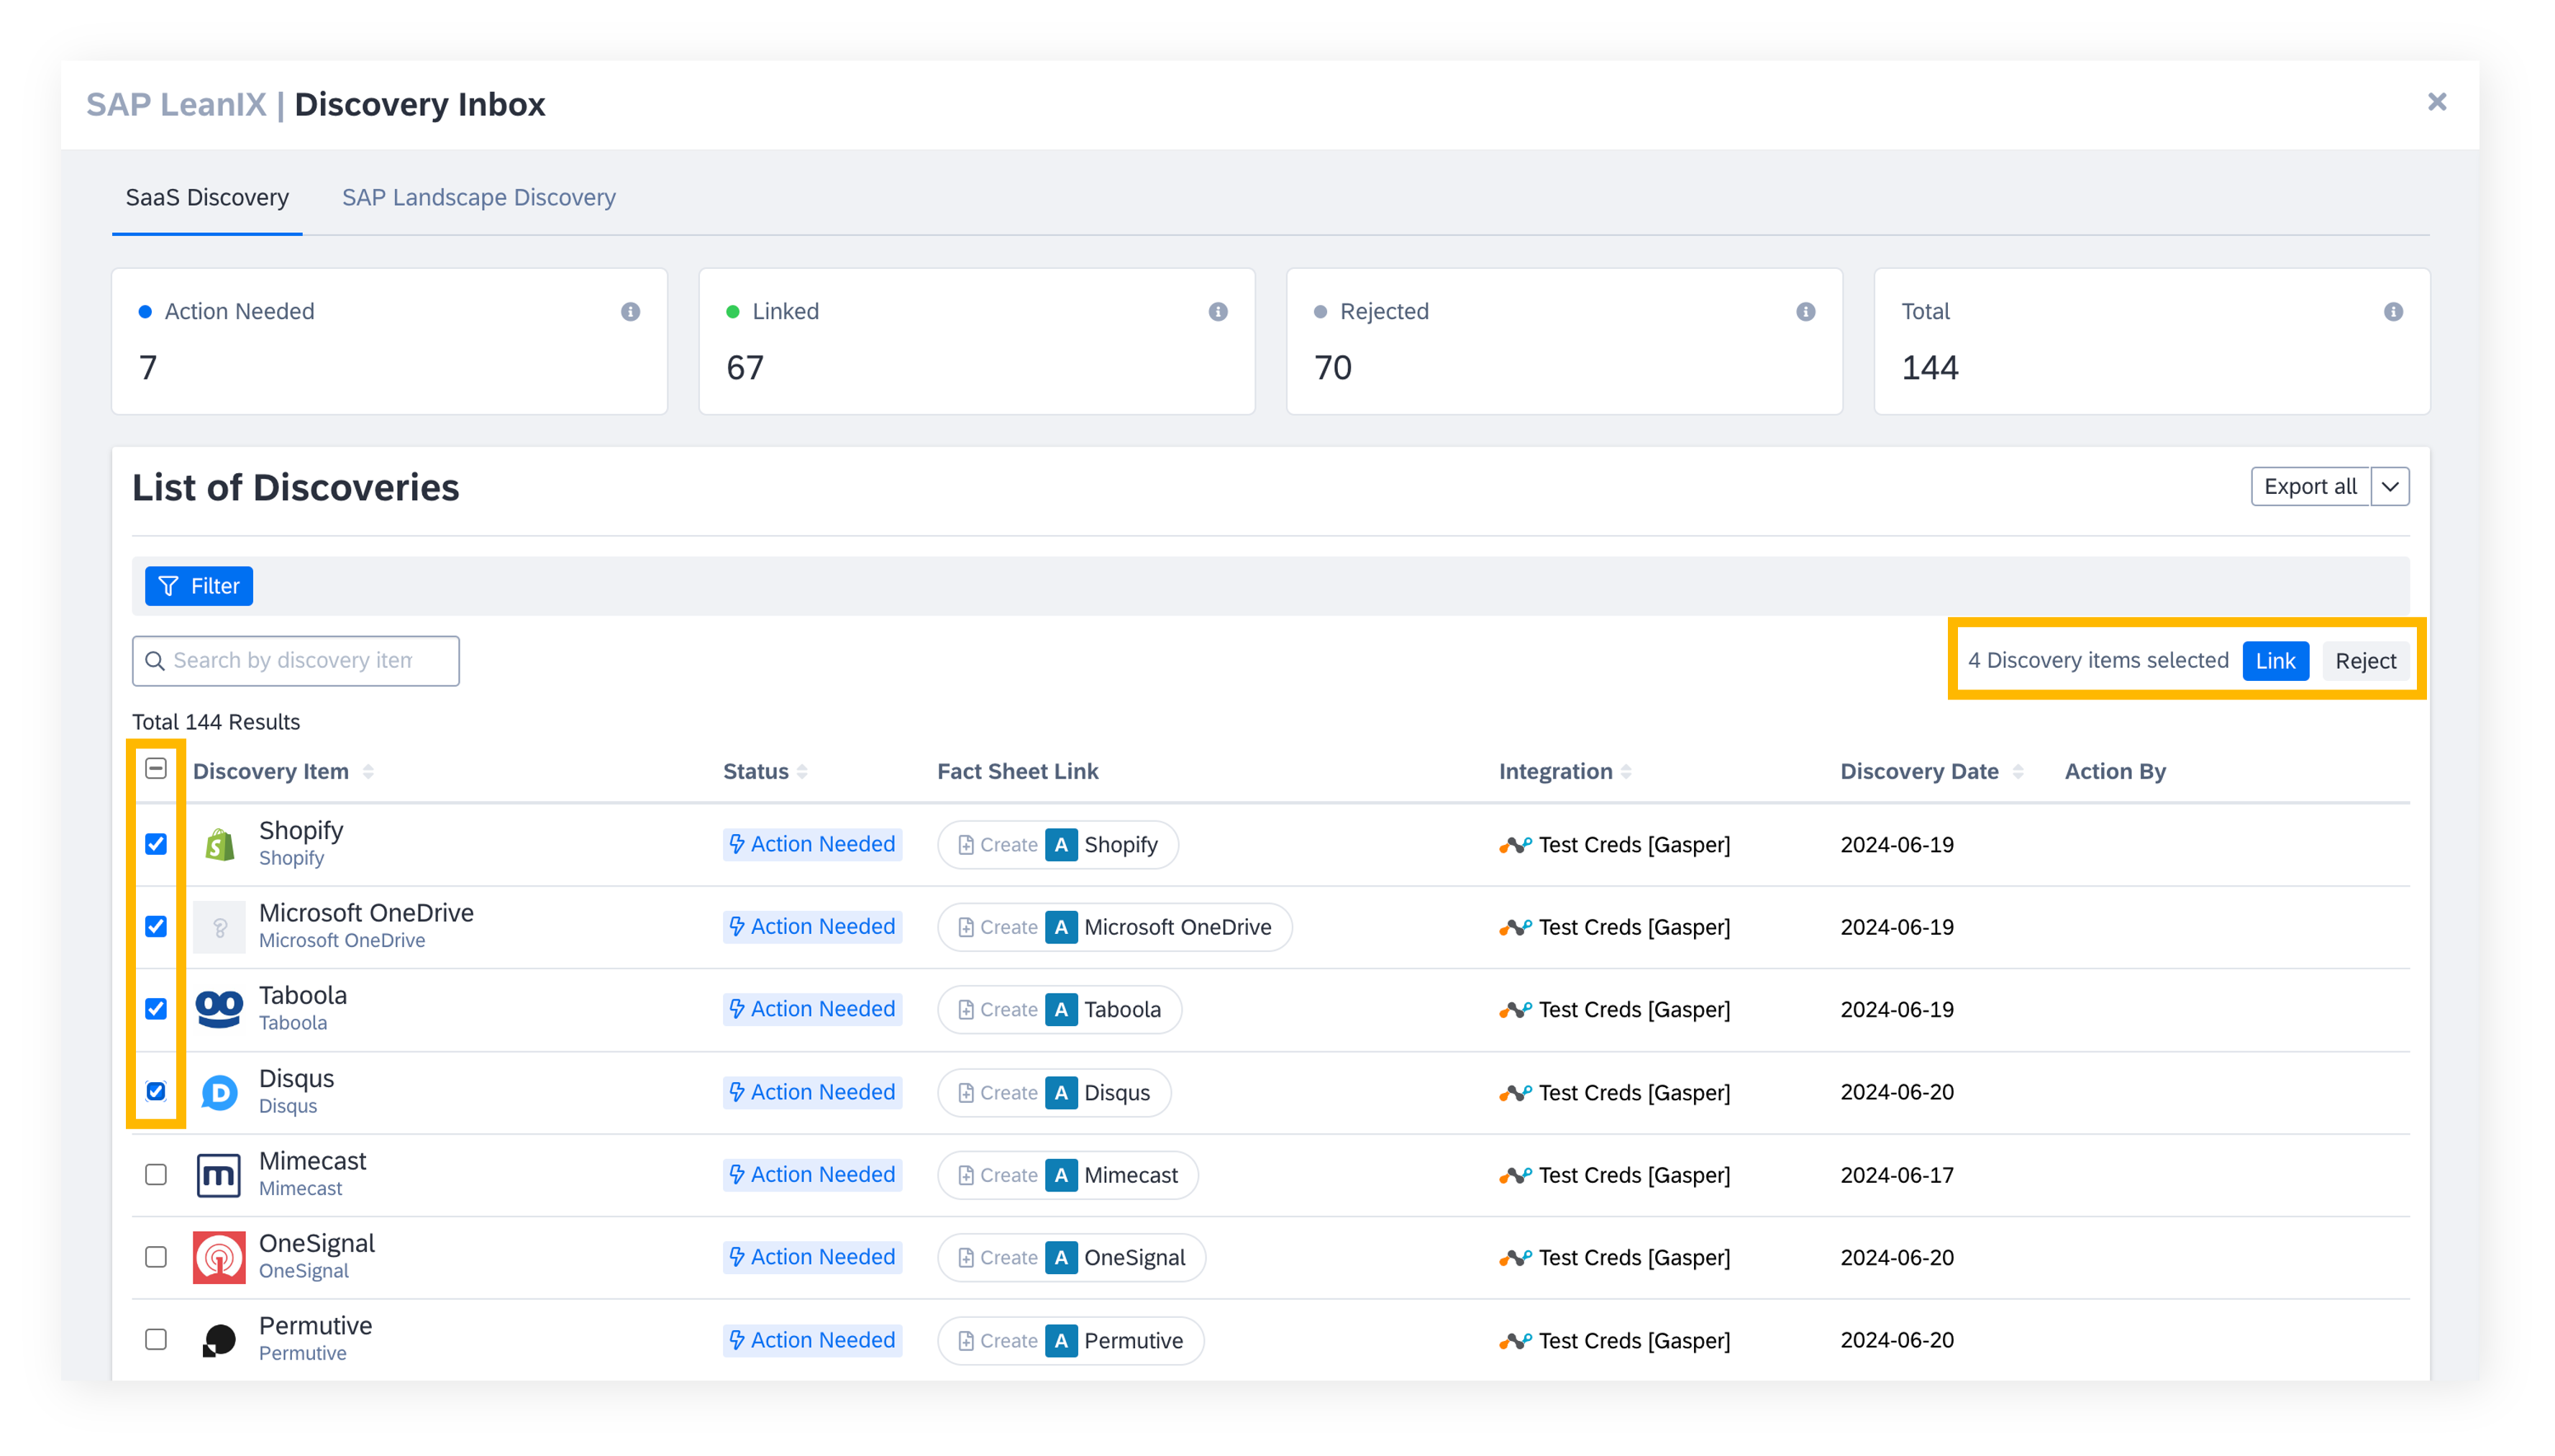Uncheck the Microsoft OneDrive row checkbox
This screenshot has width=2555, height=1456.
pos(156,926)
